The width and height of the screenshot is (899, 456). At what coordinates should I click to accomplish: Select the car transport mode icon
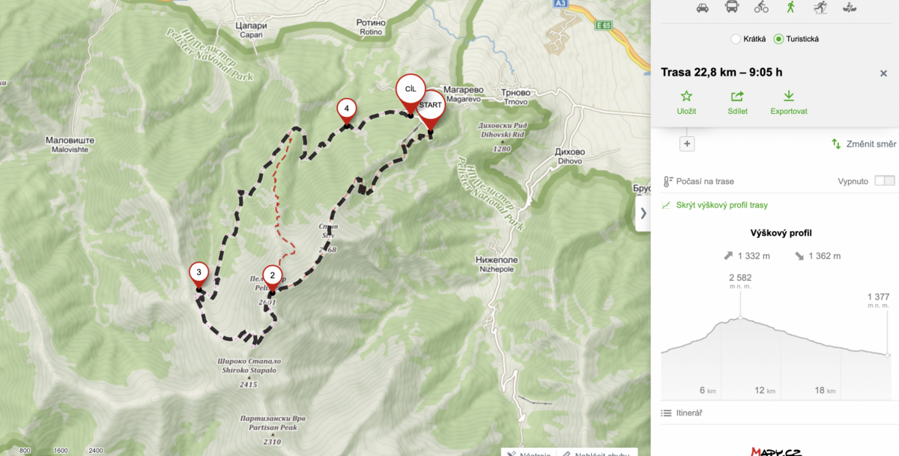703,7
